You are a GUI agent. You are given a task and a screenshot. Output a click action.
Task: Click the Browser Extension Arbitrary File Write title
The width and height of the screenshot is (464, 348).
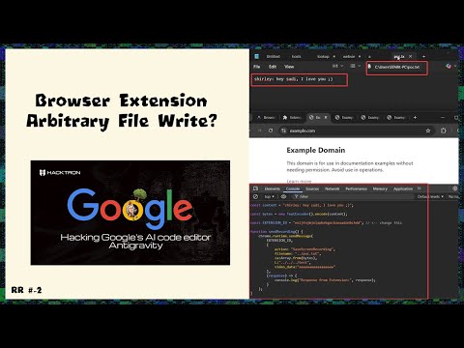coord(122,111)
